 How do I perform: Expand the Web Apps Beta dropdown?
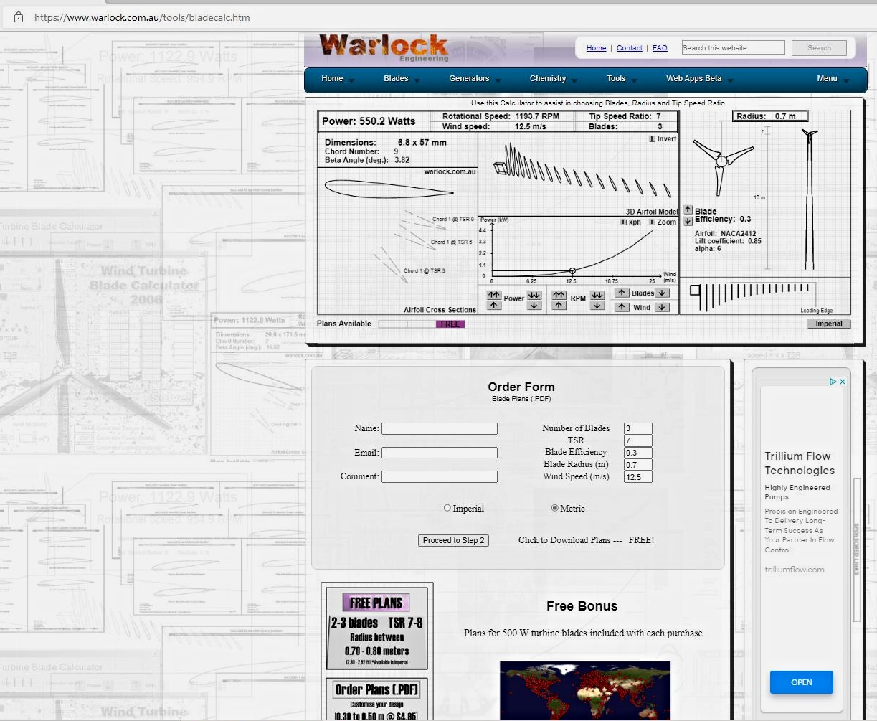[x=699, y=79]
